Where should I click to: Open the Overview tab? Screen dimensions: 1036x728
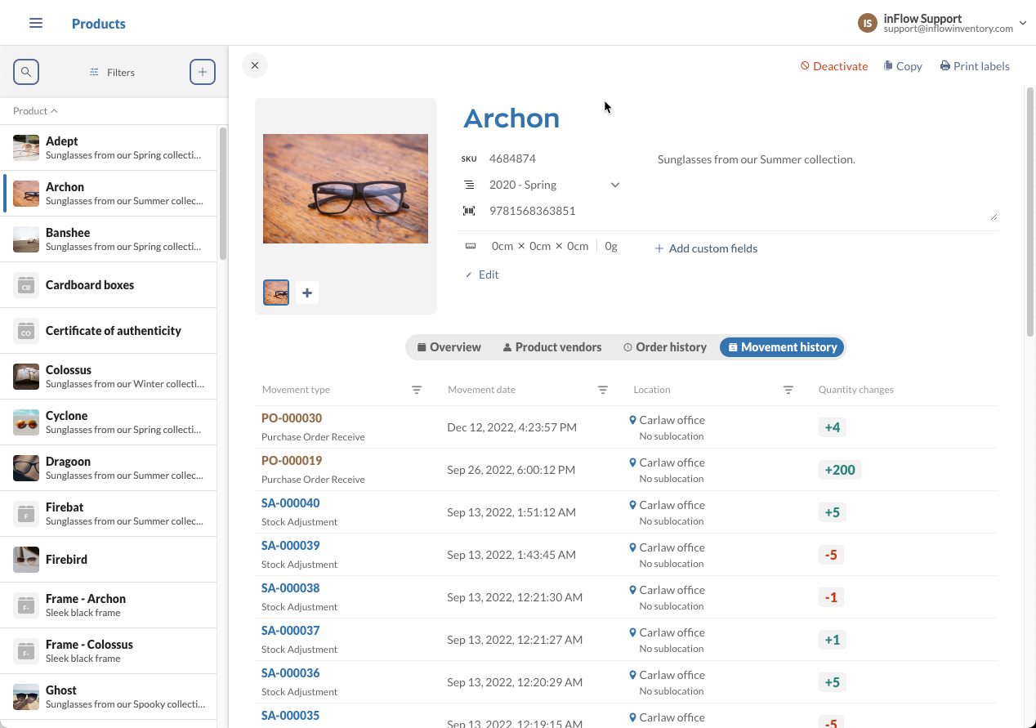point(449,346)
